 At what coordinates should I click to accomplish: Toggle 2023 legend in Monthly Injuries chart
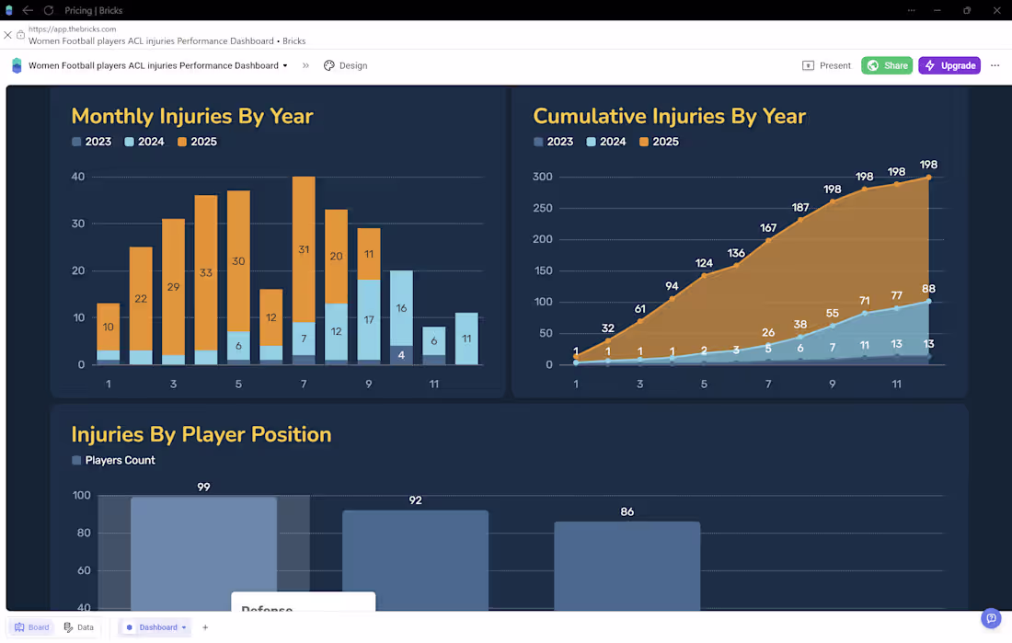pyautogui.click(x=92, y=142)
